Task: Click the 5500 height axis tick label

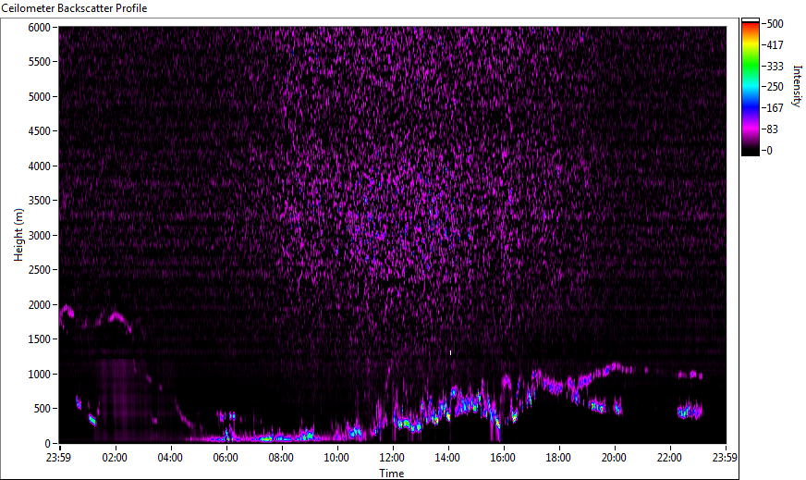Action: point(40,62)
